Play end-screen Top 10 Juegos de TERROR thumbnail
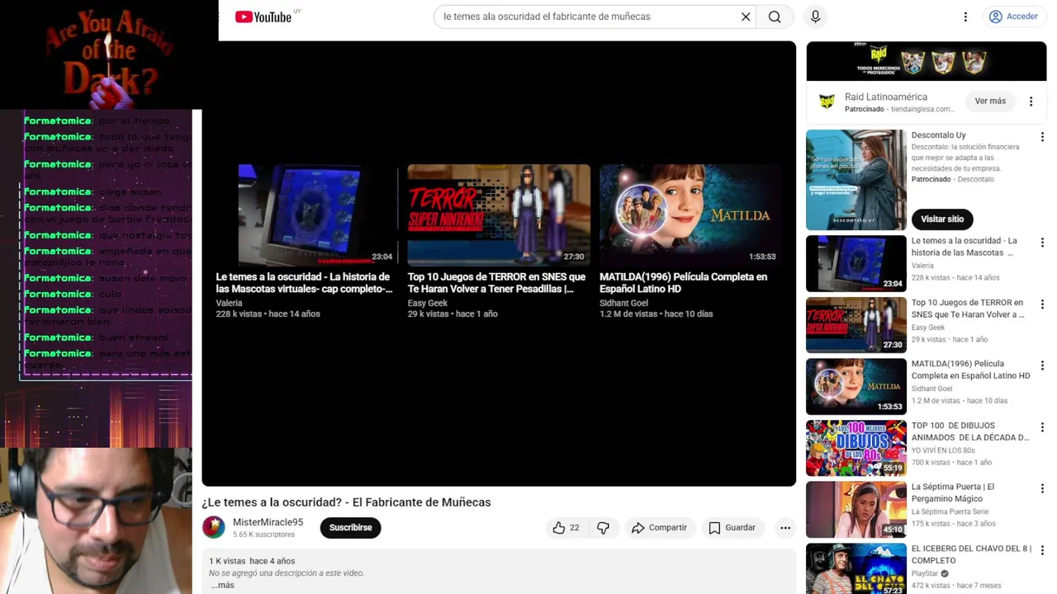This screenshot has height=594, width=1057. click(499, 214)
